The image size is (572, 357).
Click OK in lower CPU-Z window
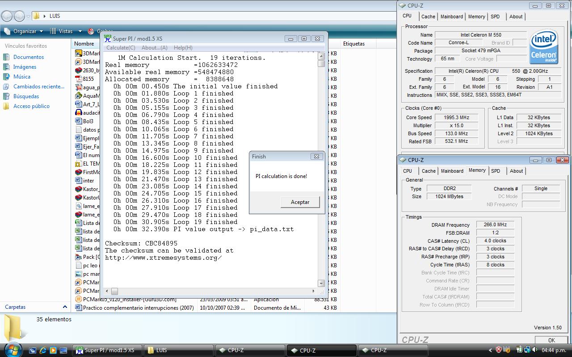pyautogui.click(x=551, y=340)
